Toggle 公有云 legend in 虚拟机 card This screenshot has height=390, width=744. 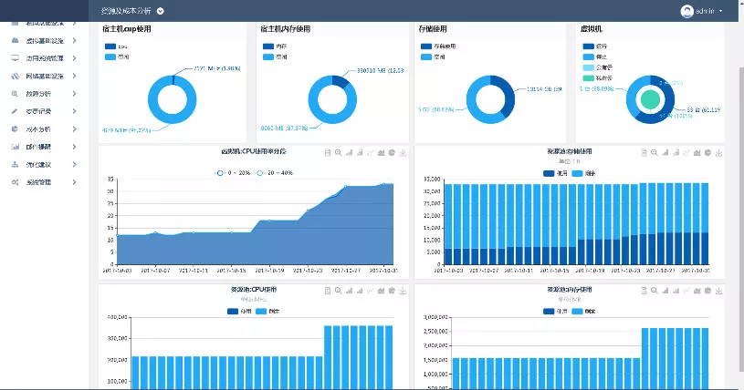(x=597, y=67)
